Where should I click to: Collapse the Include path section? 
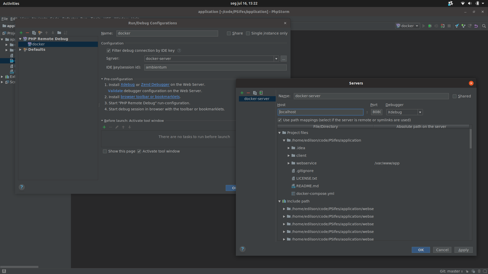pos(280,201)
